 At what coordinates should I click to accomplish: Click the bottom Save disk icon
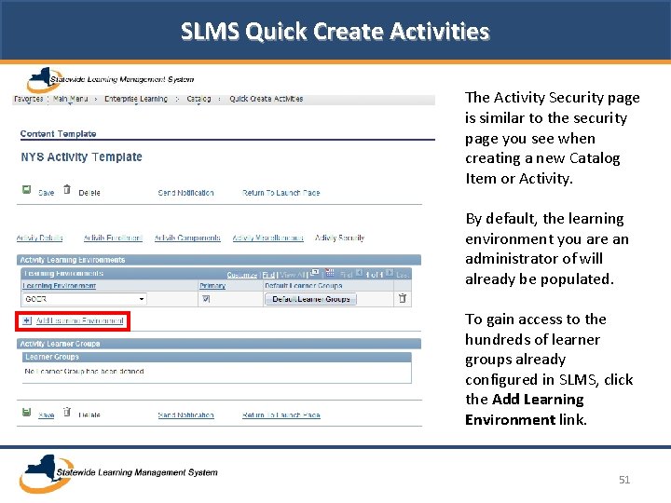(26, 412)
